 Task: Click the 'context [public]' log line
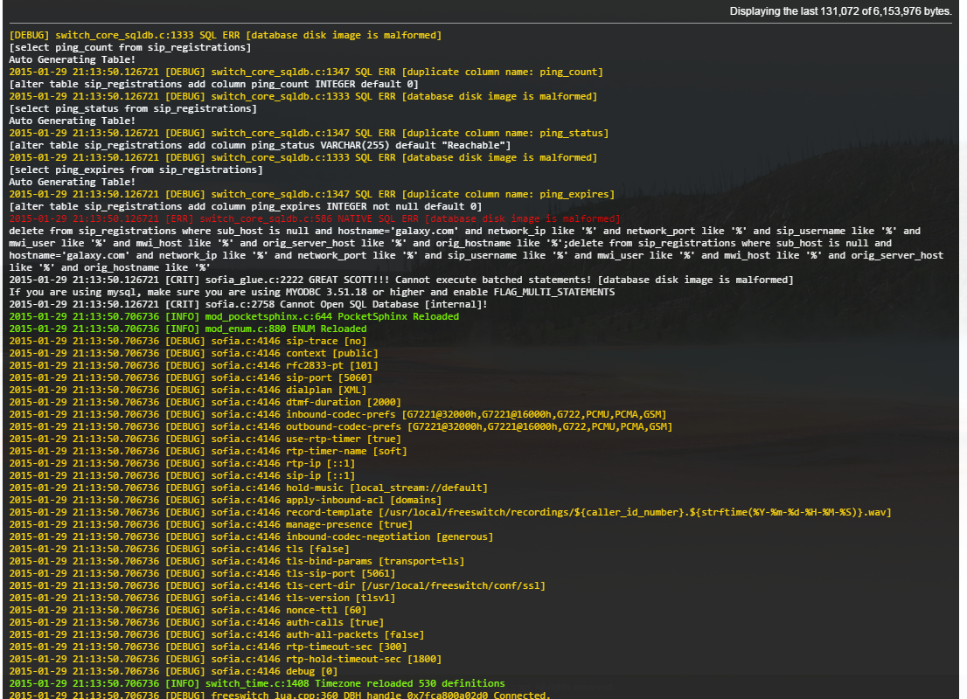(193, 353)
